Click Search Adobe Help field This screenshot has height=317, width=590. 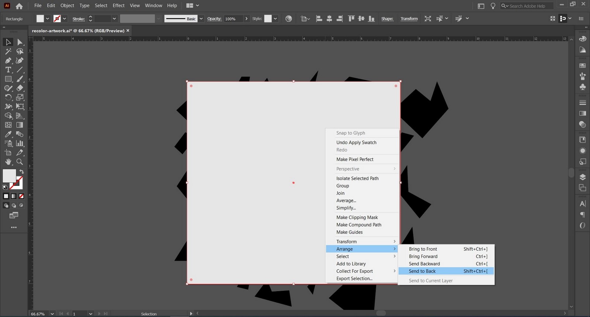click(527, 6)
